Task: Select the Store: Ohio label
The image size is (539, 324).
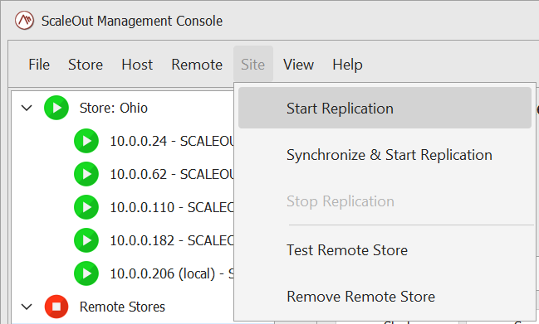Action: tap(114, 108)
